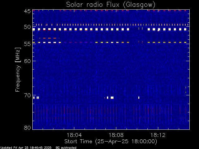Click the short orange dashed line near 53 MHz
199x149 pixels.
pos(49,38)
